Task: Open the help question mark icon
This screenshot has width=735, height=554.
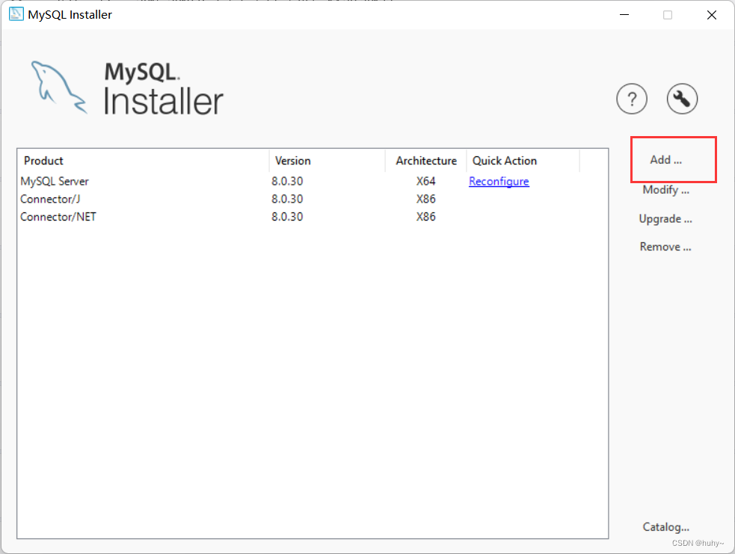Action: (x=631, y=99)
